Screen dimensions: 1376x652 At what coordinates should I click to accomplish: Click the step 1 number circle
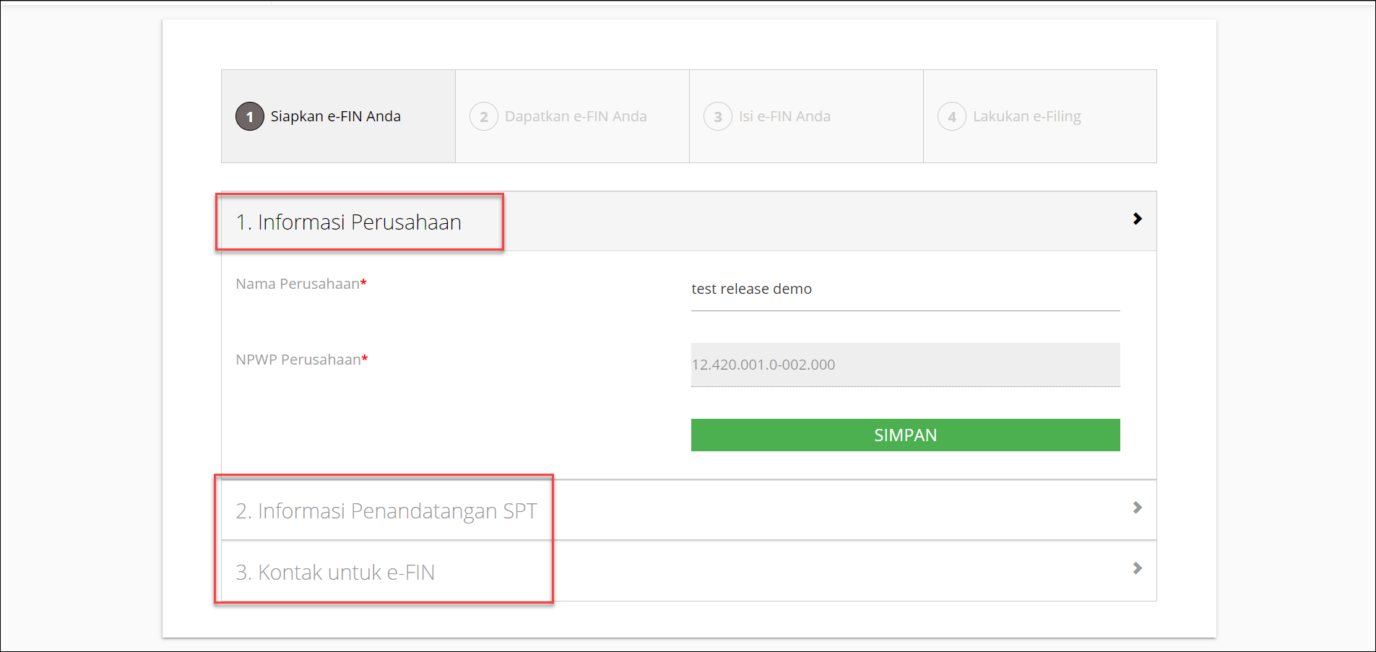point(249,116)
